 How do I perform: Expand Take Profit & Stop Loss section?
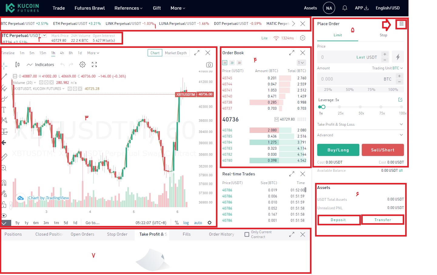[360, 124]
